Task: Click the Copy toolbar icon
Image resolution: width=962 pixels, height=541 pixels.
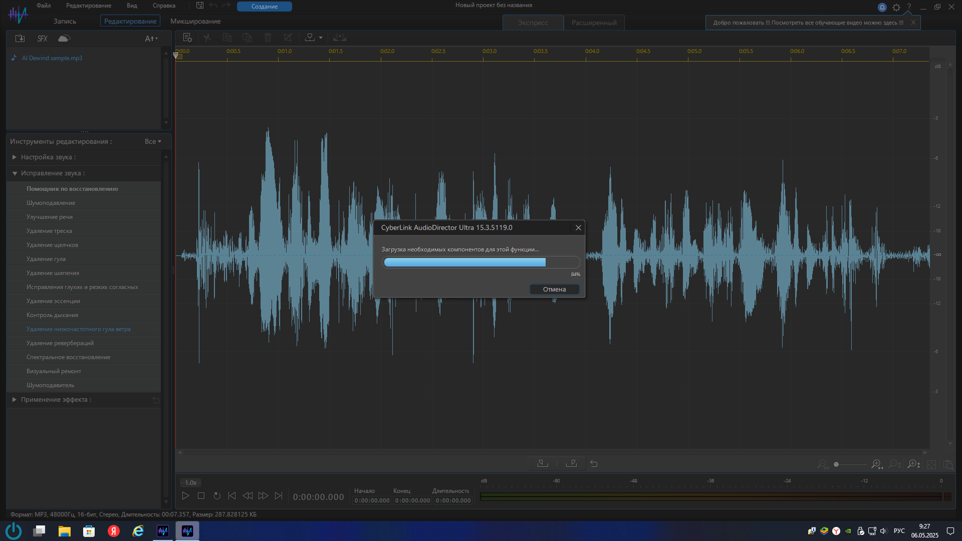Action: 227,38
